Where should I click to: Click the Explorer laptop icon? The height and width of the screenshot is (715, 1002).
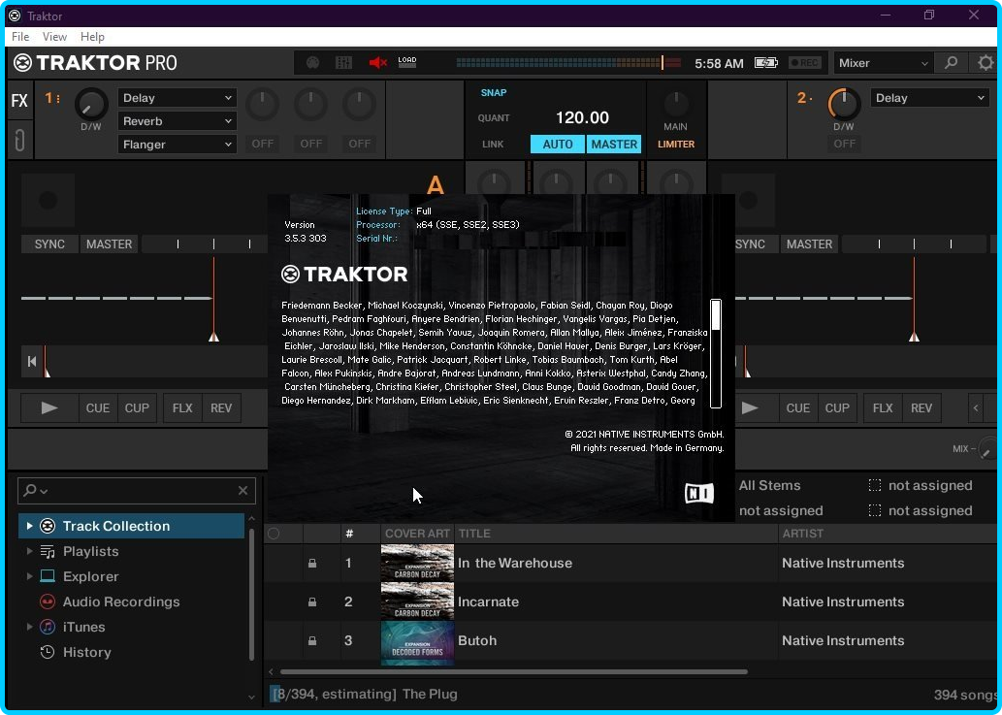48,576
